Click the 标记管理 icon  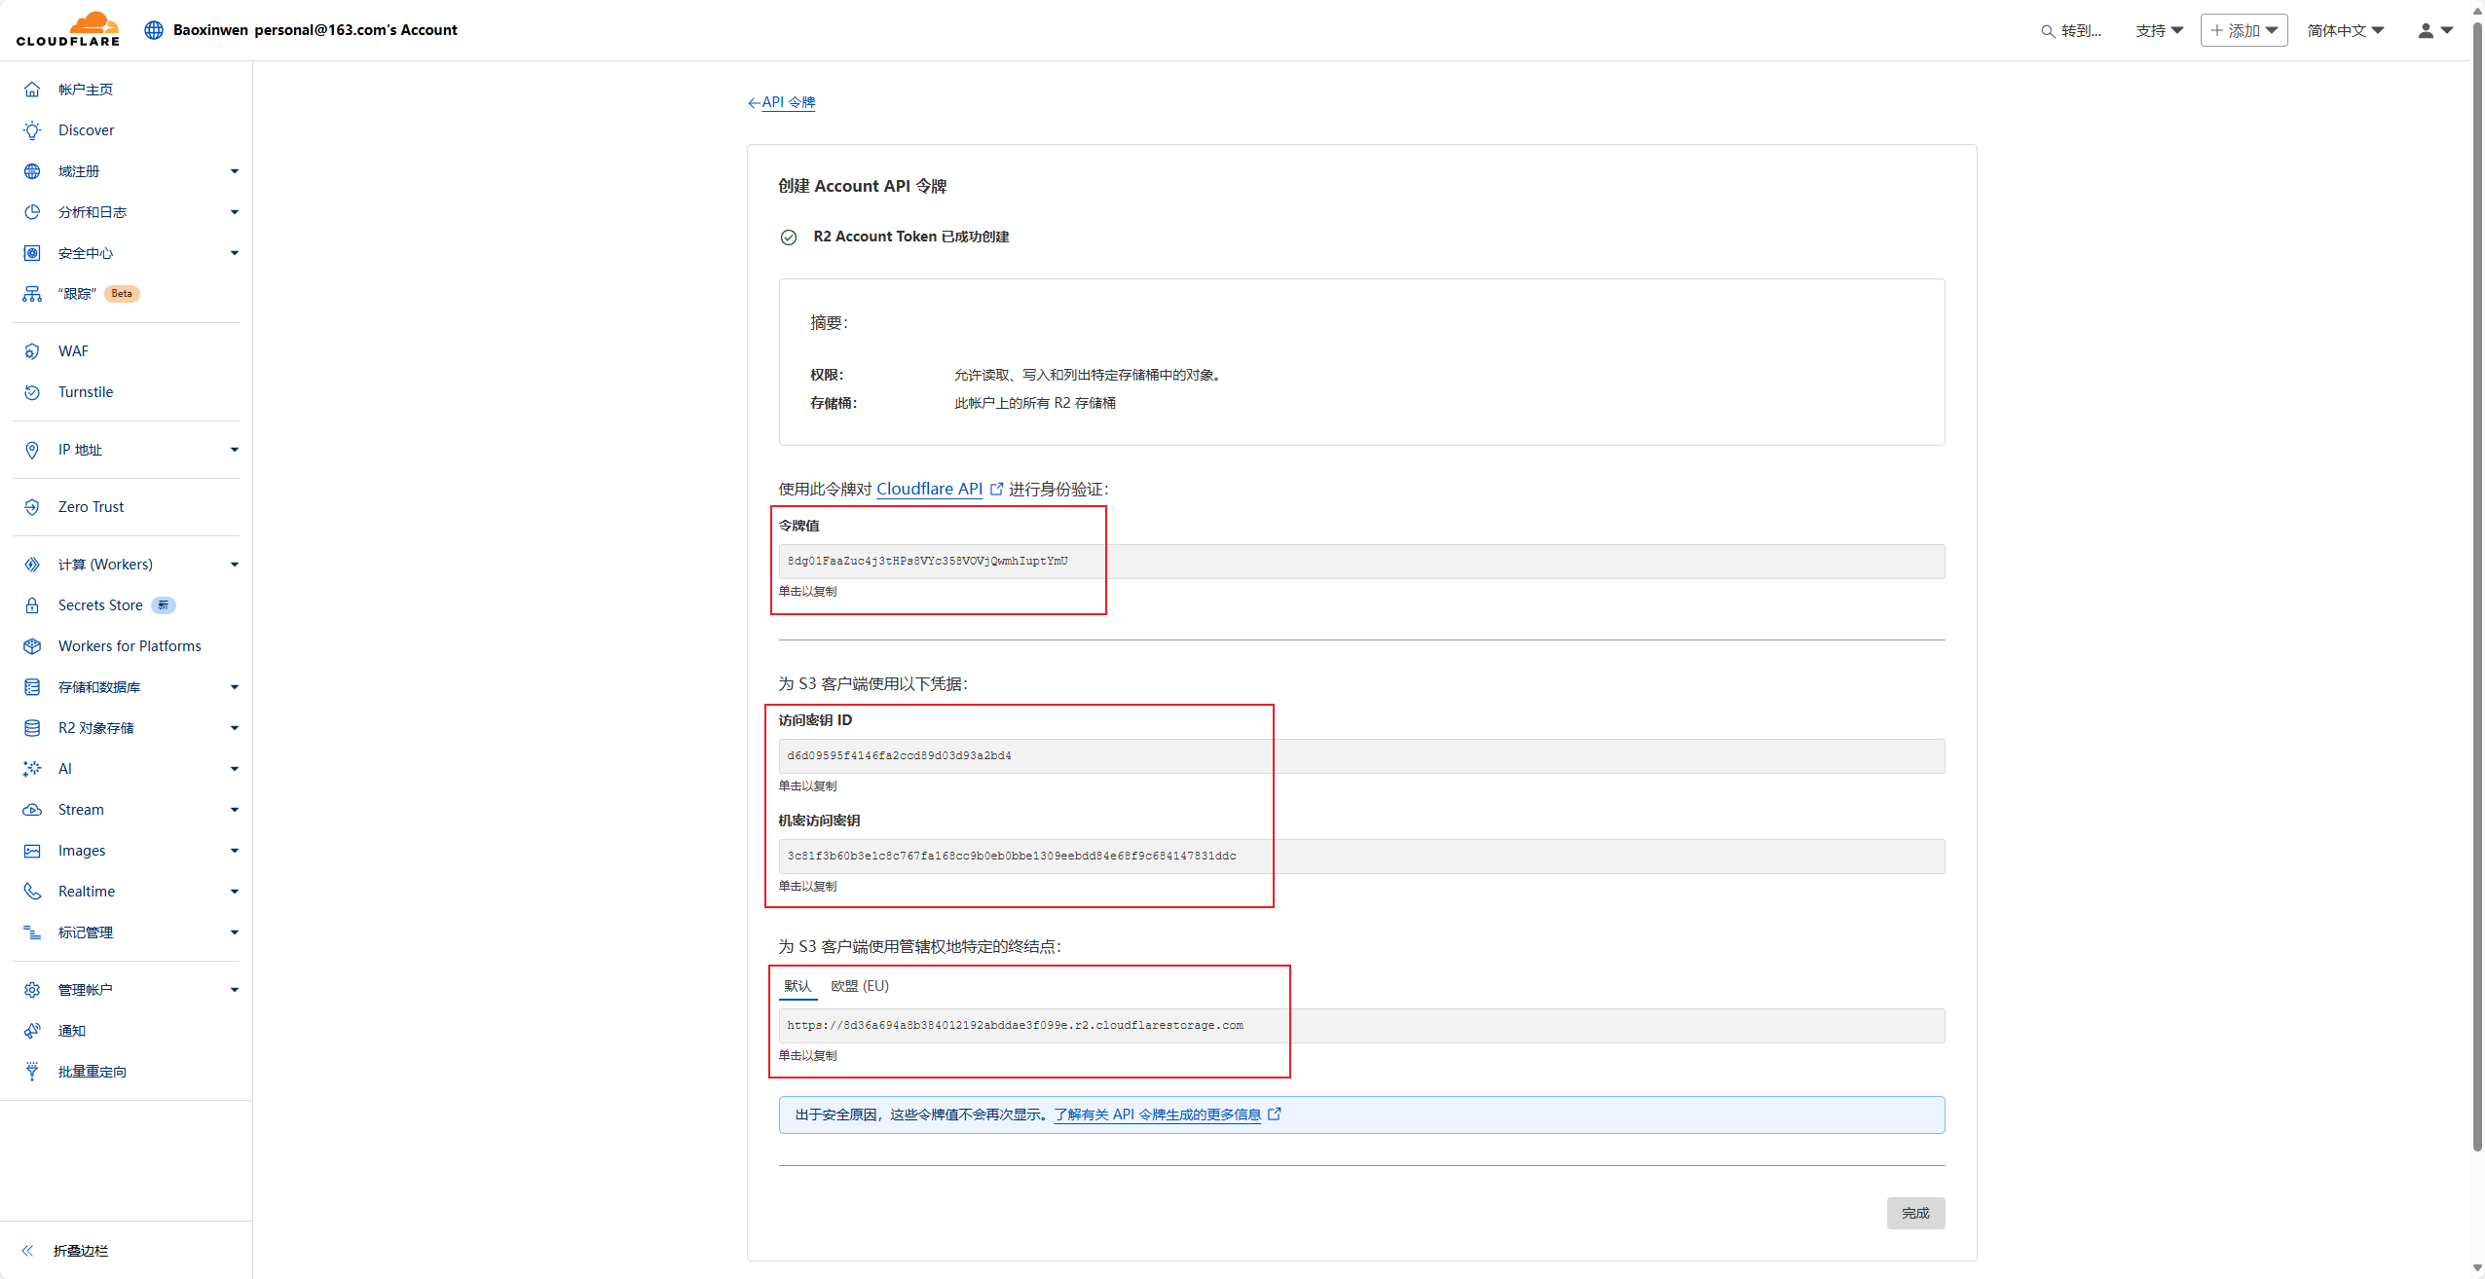click(32, 932)
